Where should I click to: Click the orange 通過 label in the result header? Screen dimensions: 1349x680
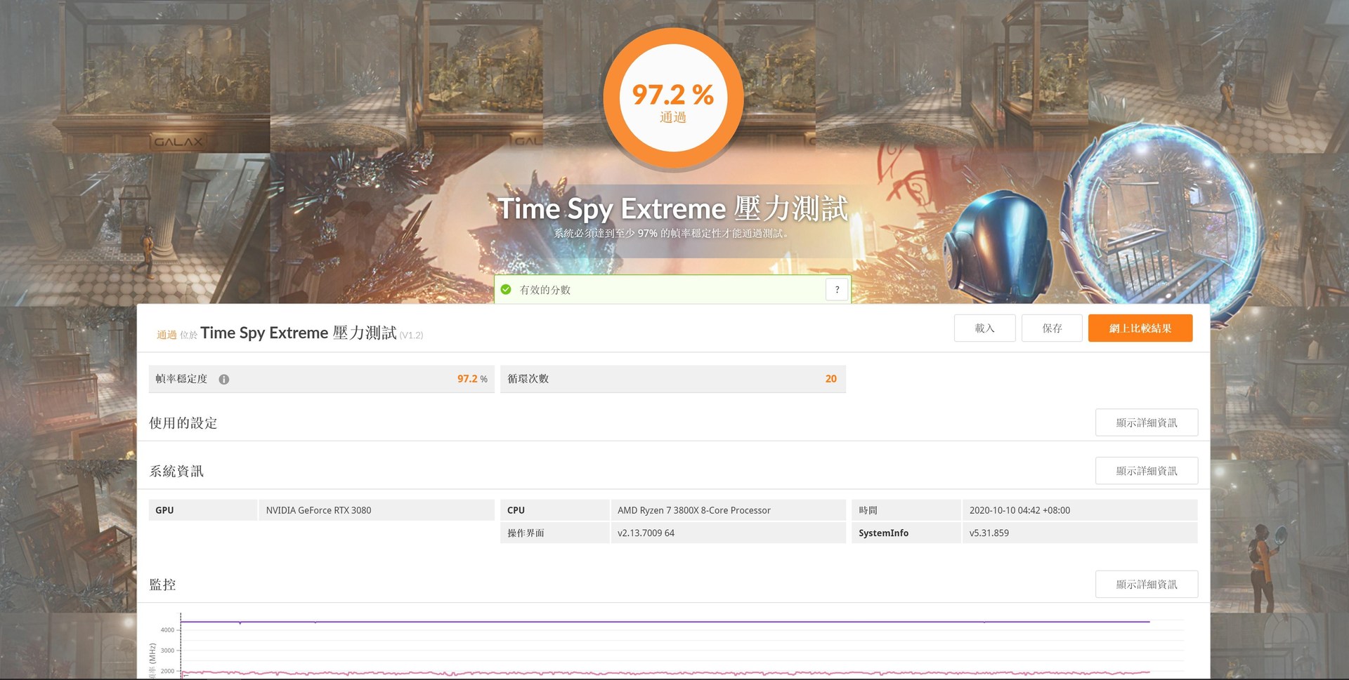tap(167, 335)
